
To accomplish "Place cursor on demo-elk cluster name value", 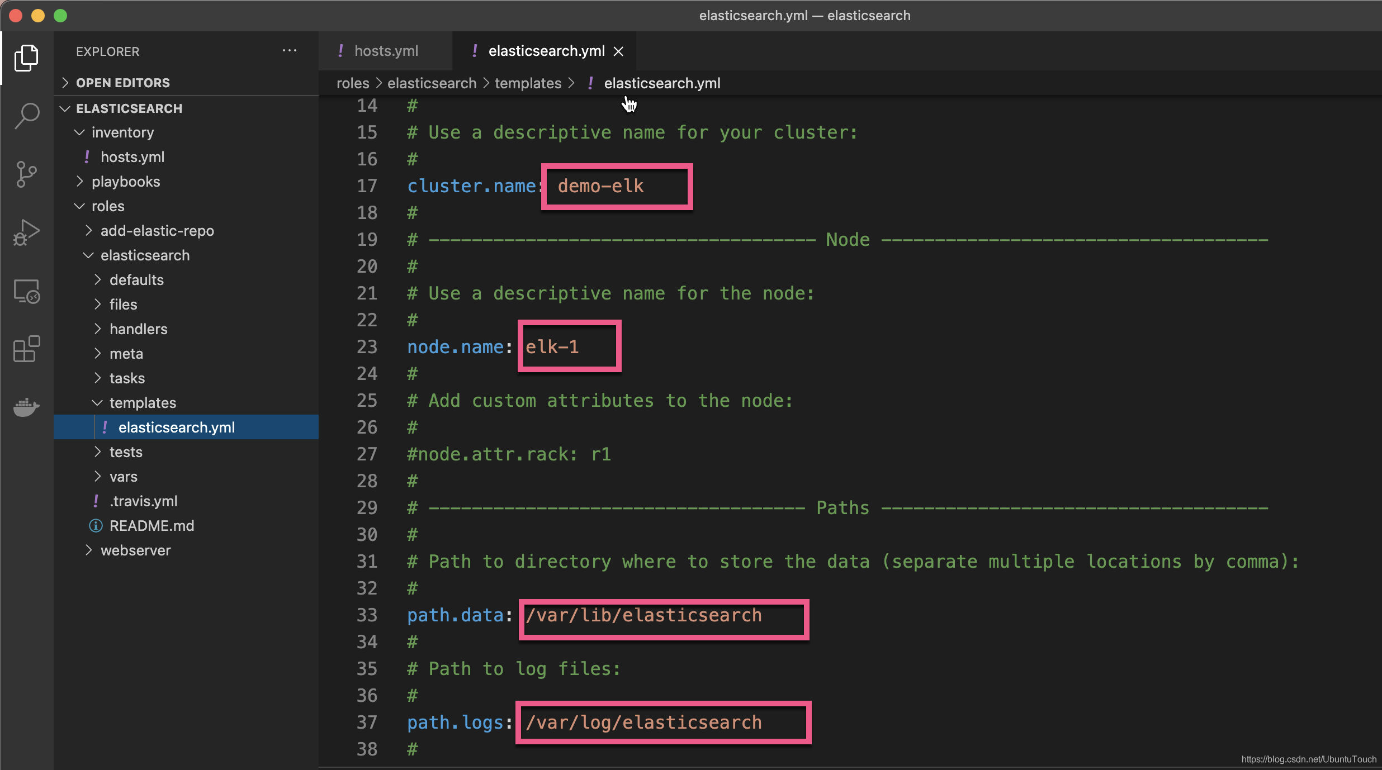I will click(600, 186).
